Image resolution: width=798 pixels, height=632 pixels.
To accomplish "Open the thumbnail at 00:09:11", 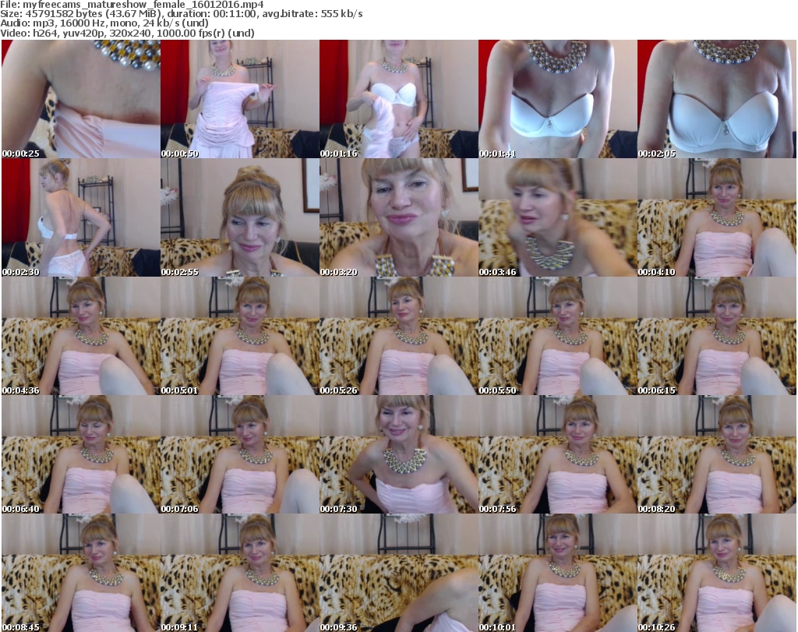I will tap(240, 573).
